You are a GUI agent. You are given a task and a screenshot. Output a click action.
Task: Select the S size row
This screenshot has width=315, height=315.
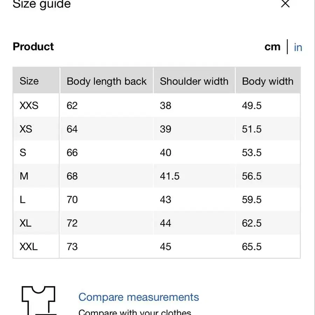pos(23,153)
